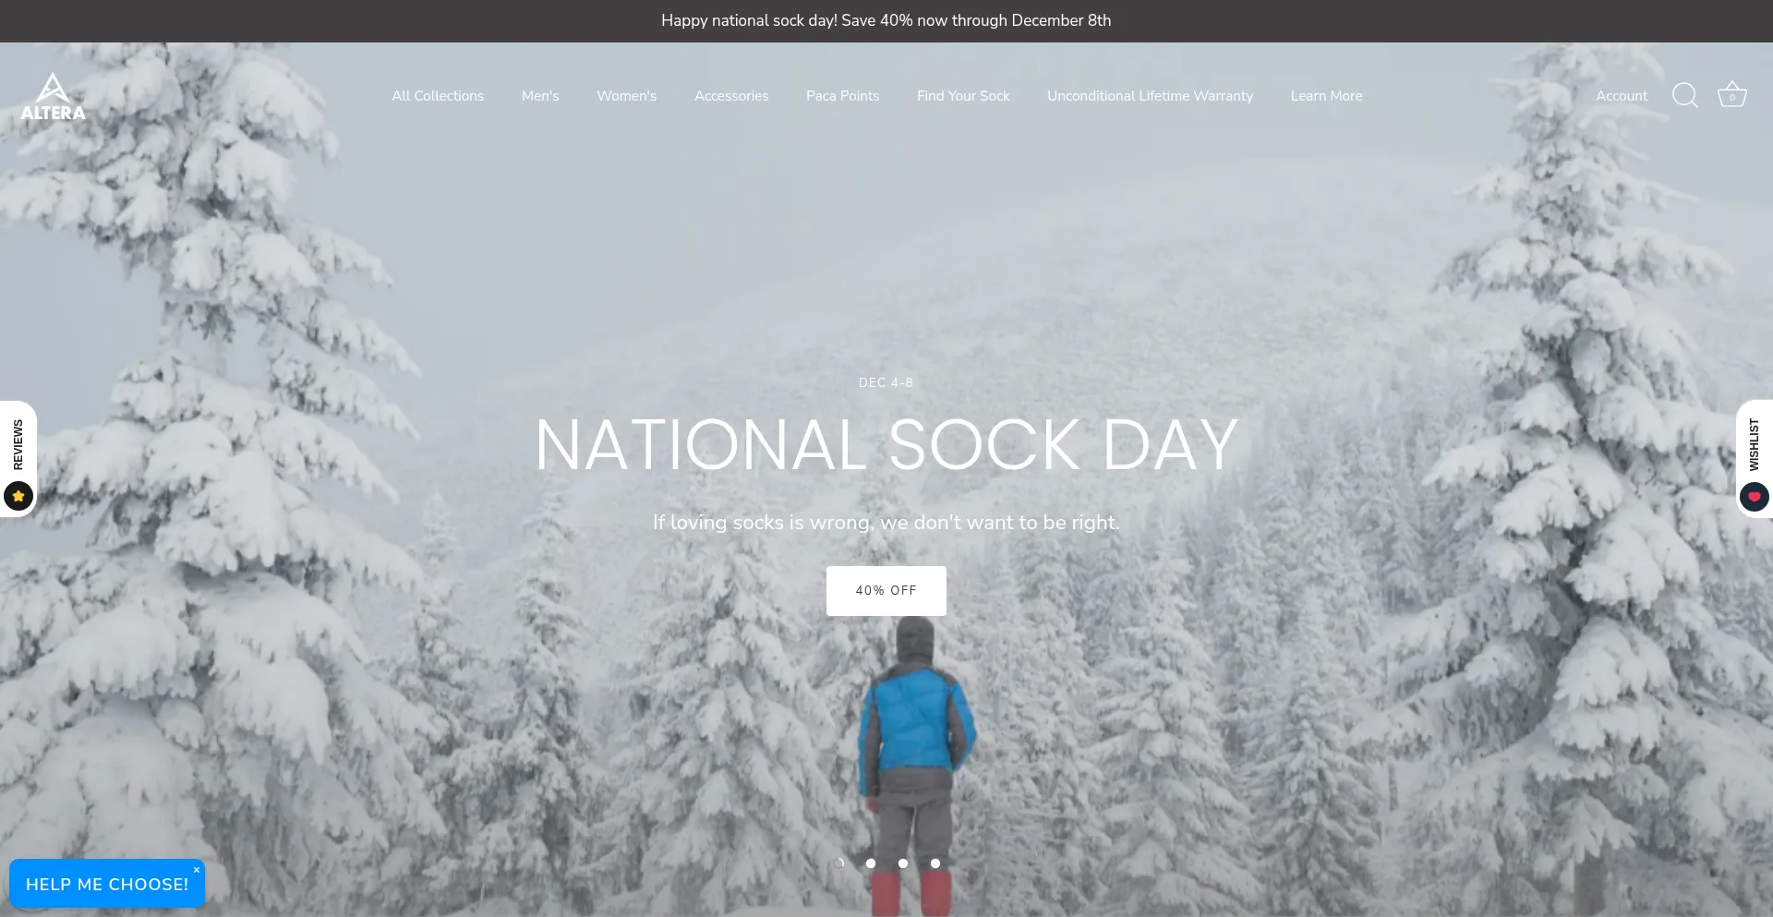Image resolution: width=1773 pixels, height=917 pixels.
Task: Expand the Men's menu
Action: (540, 96)
